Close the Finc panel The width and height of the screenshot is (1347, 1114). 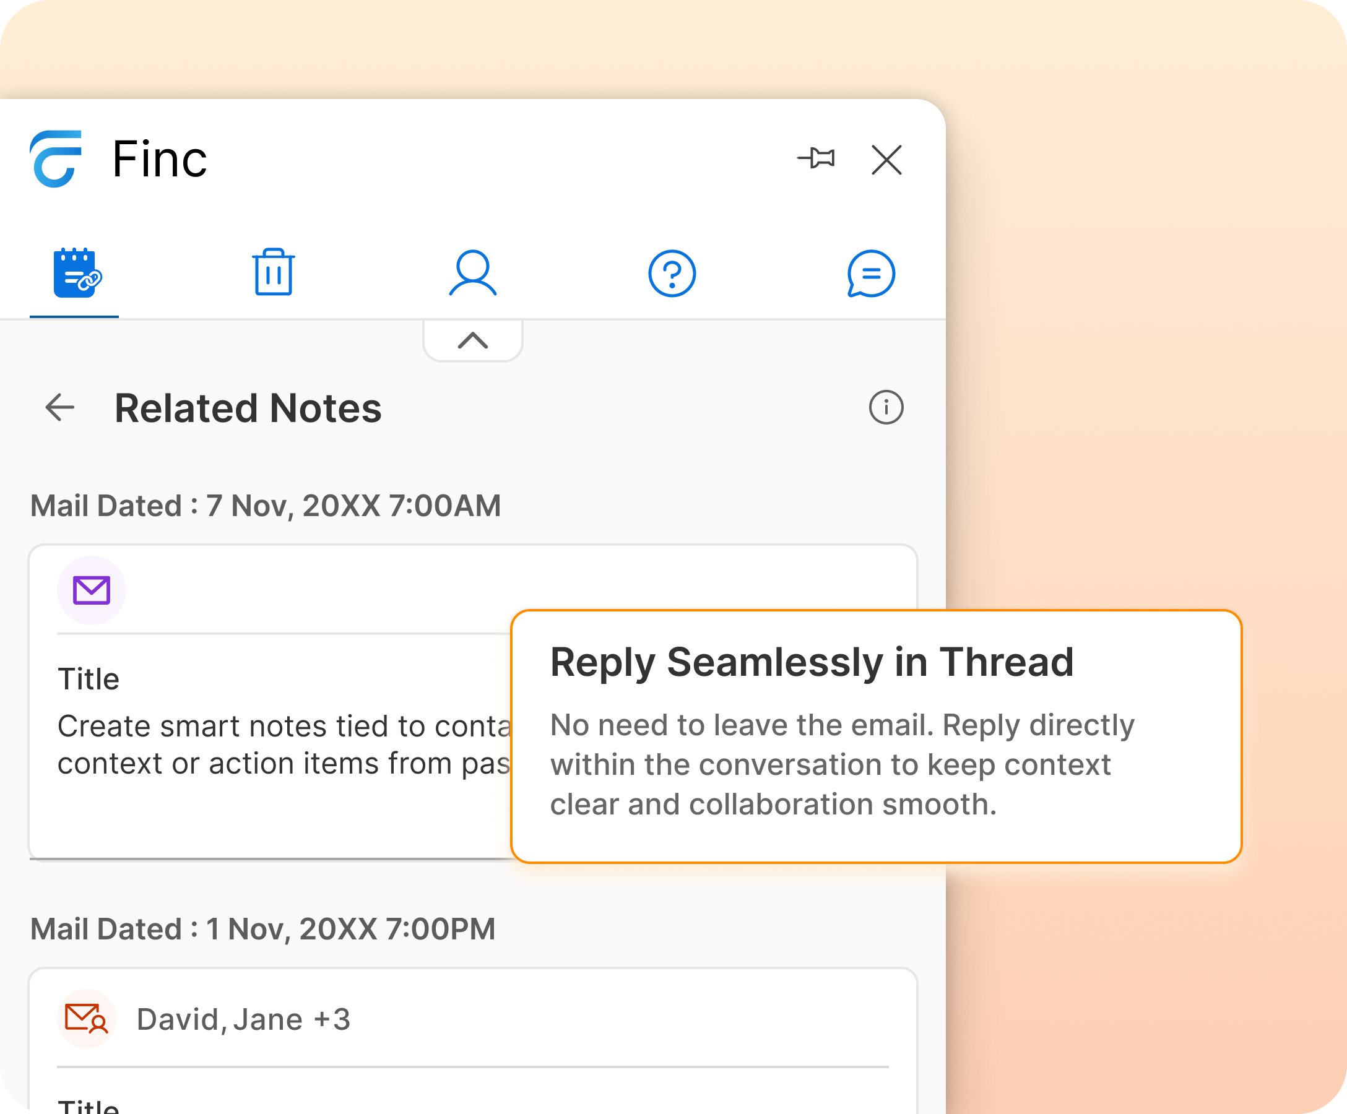[886, 159]
